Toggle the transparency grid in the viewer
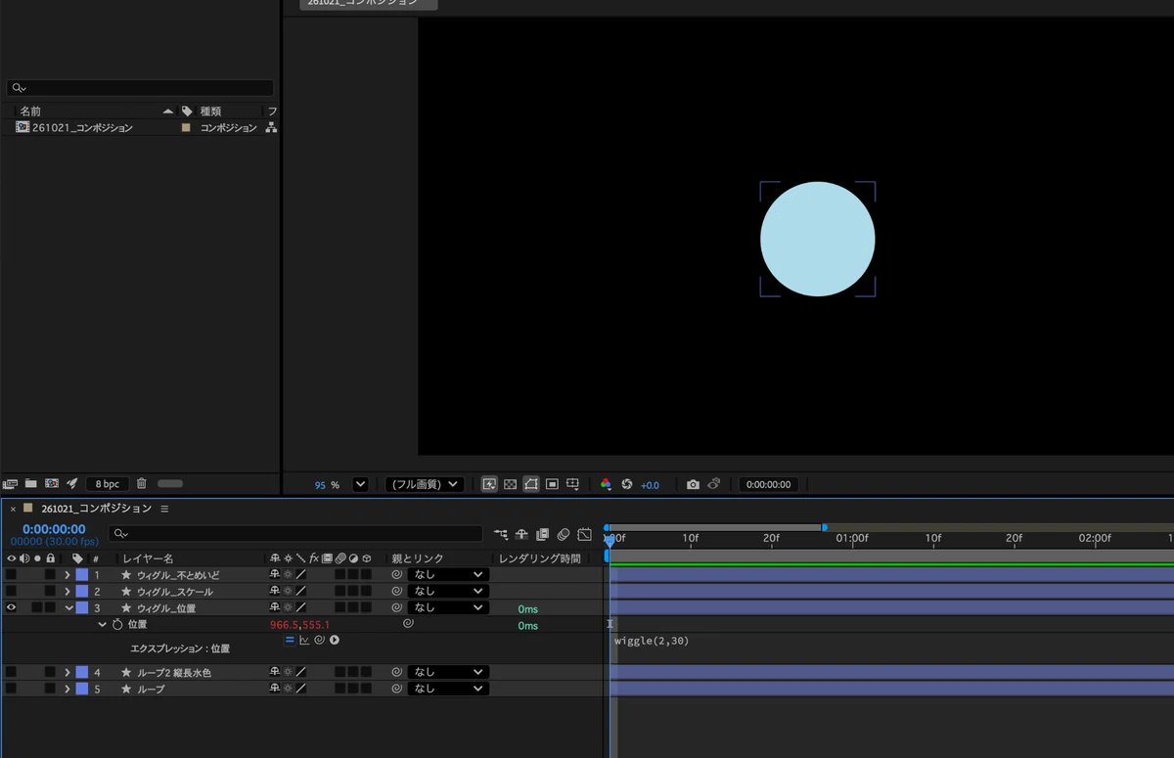 [x=510, y=484]
